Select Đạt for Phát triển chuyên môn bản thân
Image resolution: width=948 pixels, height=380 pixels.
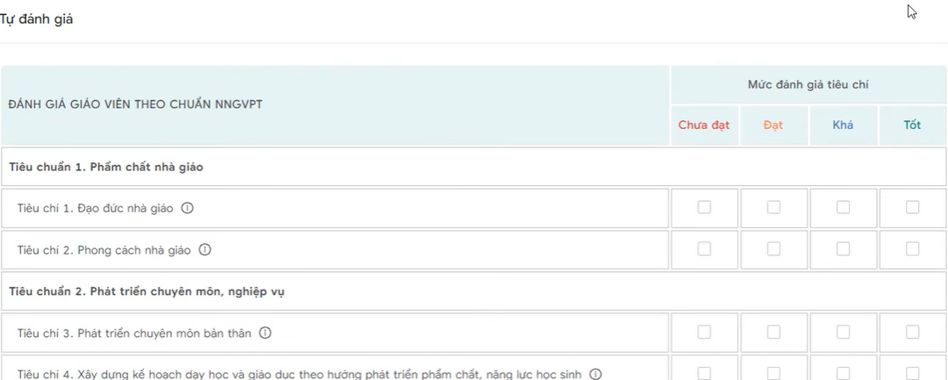coord(773,333)
